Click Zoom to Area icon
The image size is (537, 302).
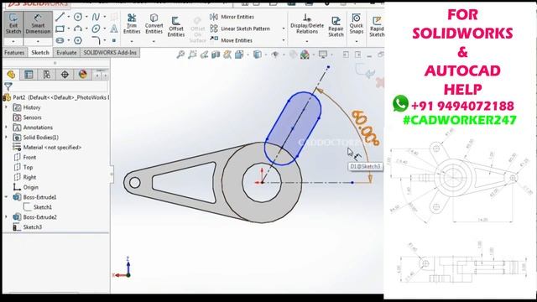click(x=192, y=55)
